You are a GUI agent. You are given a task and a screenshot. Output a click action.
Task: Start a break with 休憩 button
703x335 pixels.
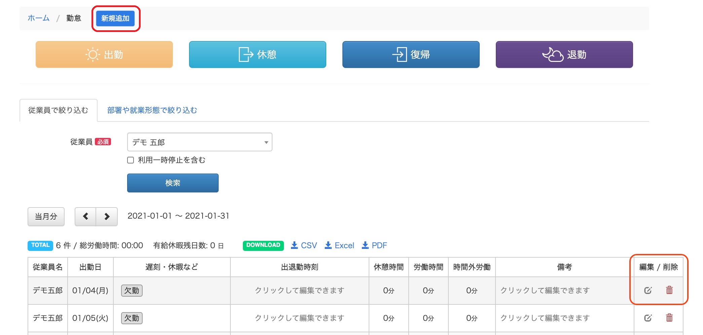(258, 54)
